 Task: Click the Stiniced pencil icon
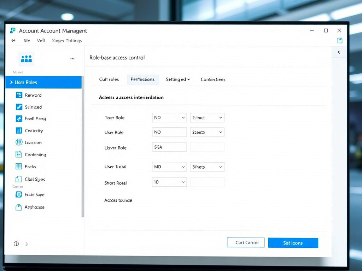[x=19, y=107]
